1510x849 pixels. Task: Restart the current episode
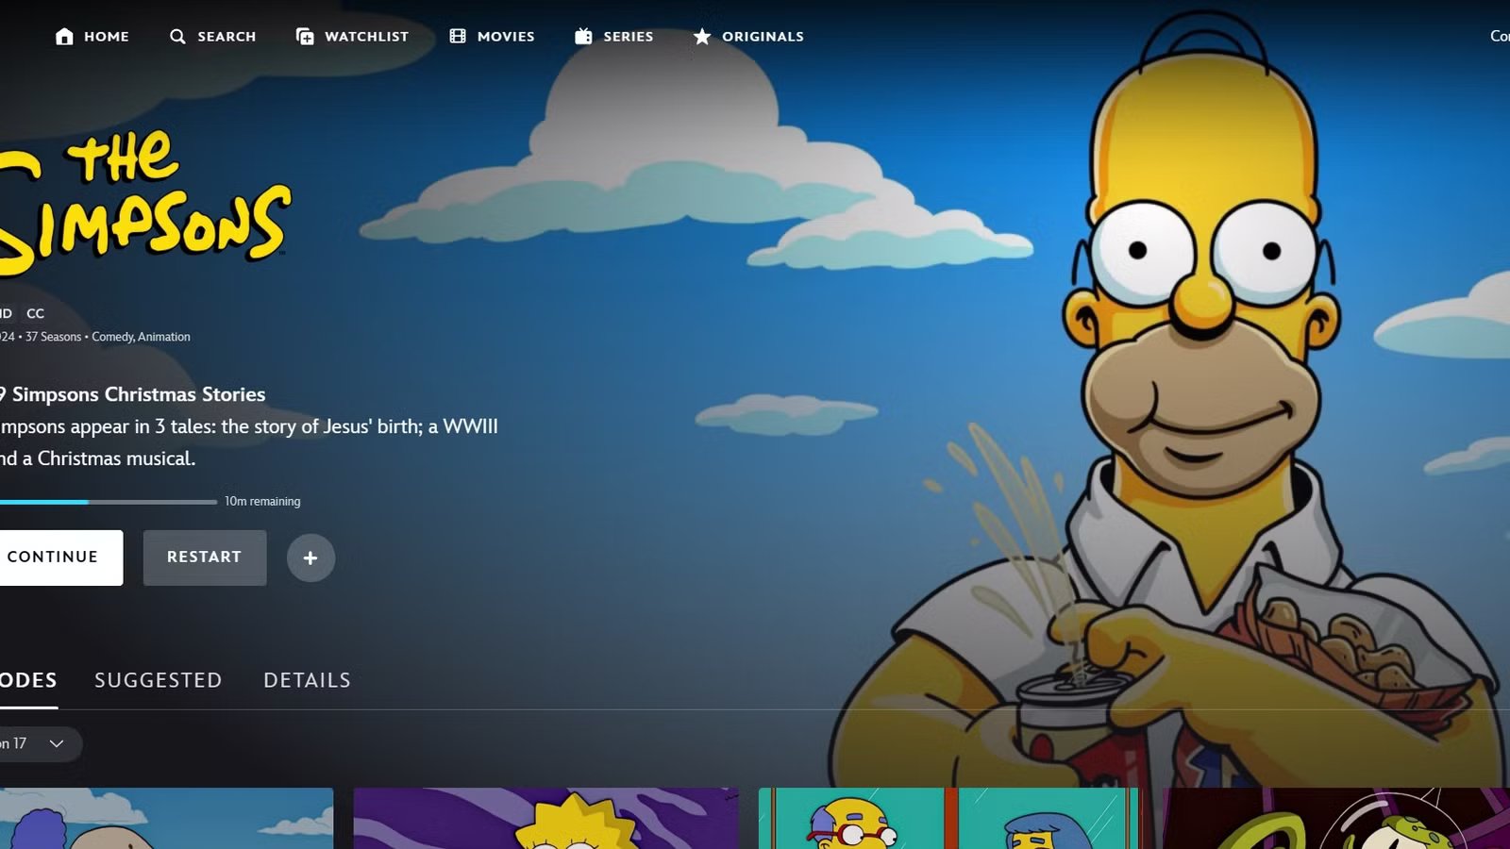(205, 558)
